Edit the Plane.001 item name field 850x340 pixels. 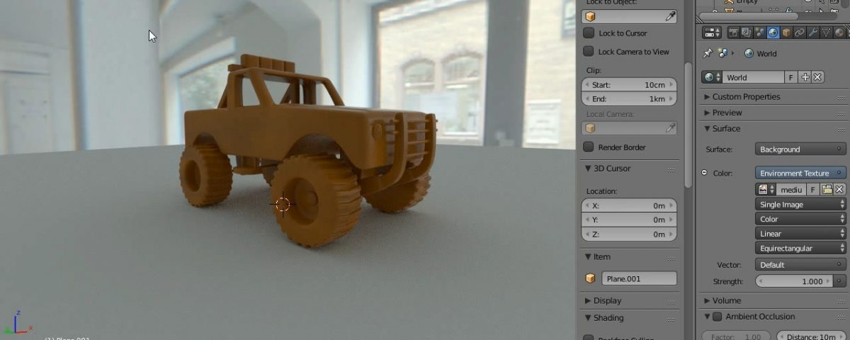(639, 279)
